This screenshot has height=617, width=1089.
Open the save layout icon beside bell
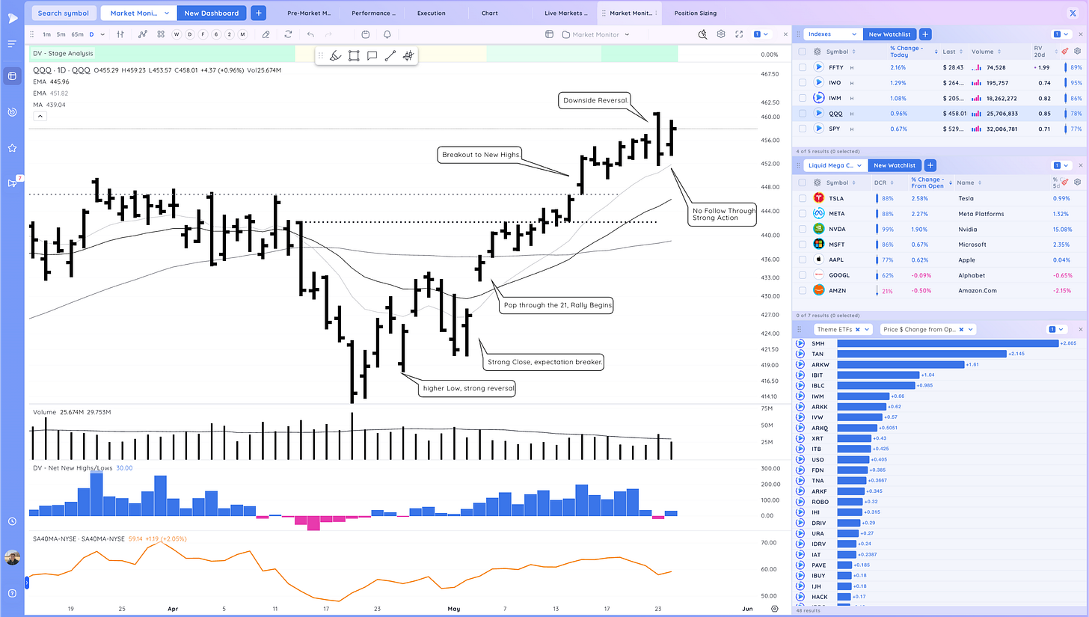click(365, 34)
